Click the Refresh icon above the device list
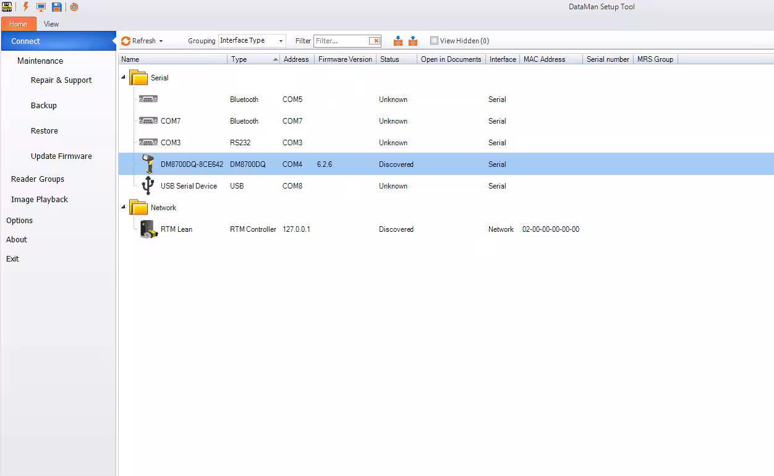The height and width of the screenshot is (476, 774). (x=125, y=40)
